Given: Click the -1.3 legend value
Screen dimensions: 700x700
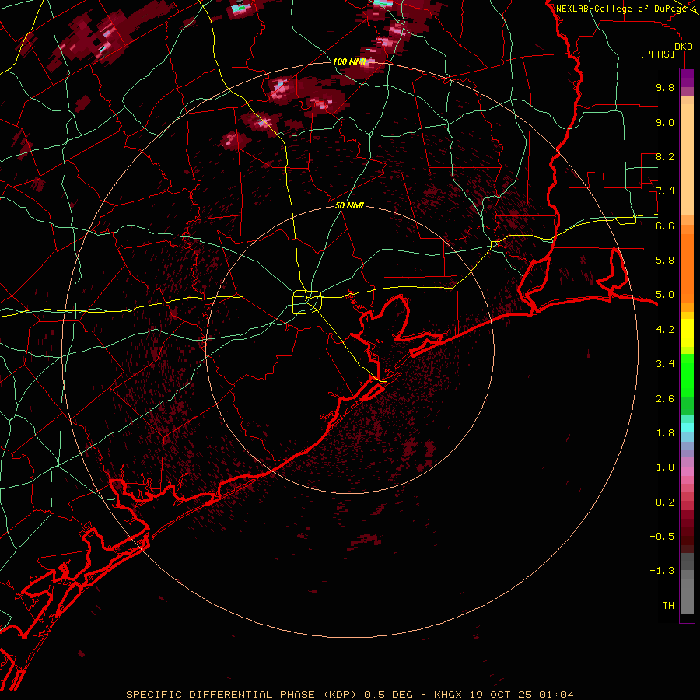Looking at the screenshot, I should coord(662,571).
